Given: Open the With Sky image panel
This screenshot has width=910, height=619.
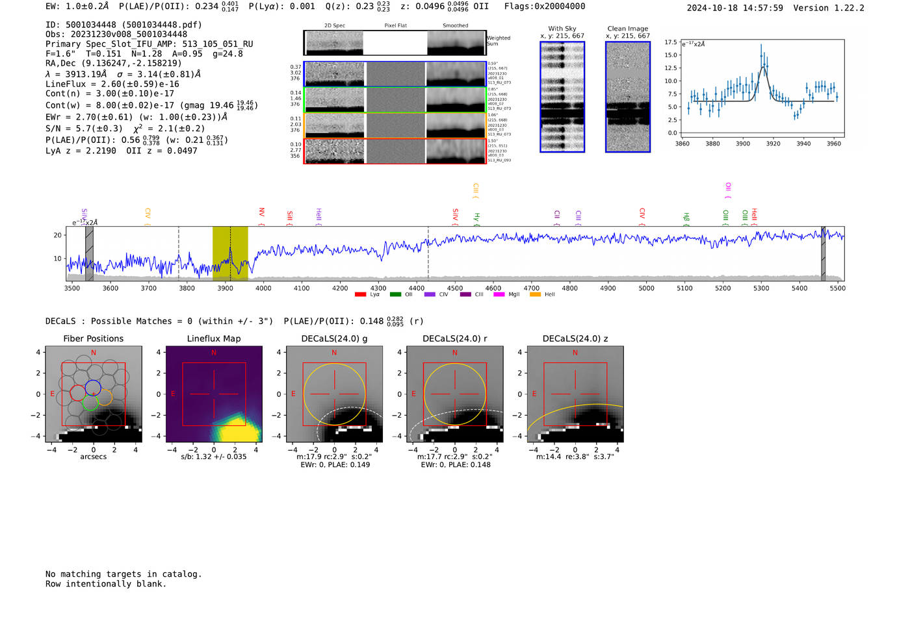Looking at the screenshot, I should coord(562,97).
